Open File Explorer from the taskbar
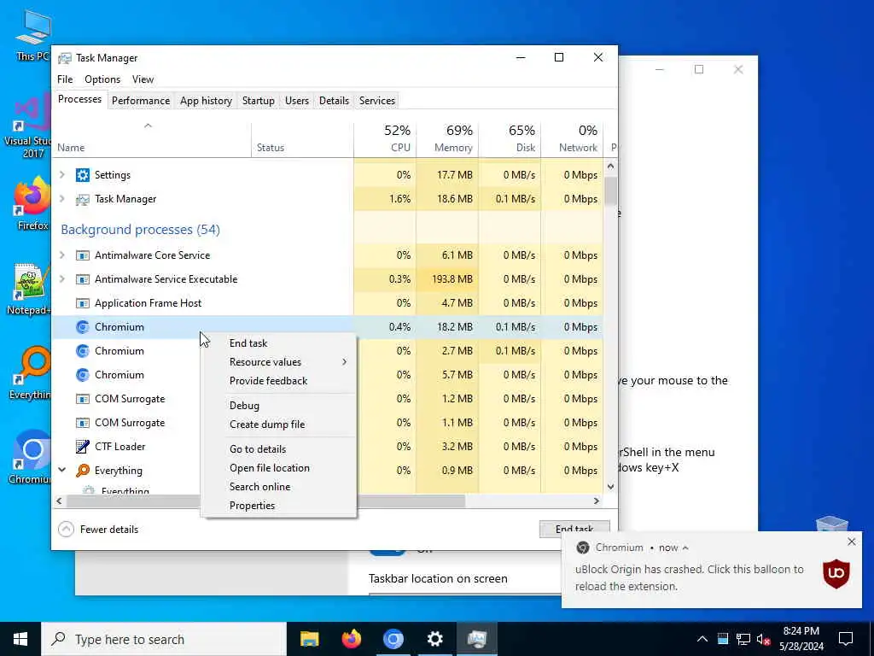874x656 pixels. 309,639
